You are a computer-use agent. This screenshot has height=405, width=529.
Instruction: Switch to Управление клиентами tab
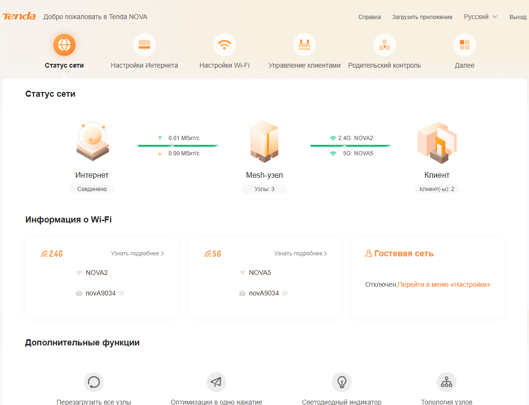(305, 65)
